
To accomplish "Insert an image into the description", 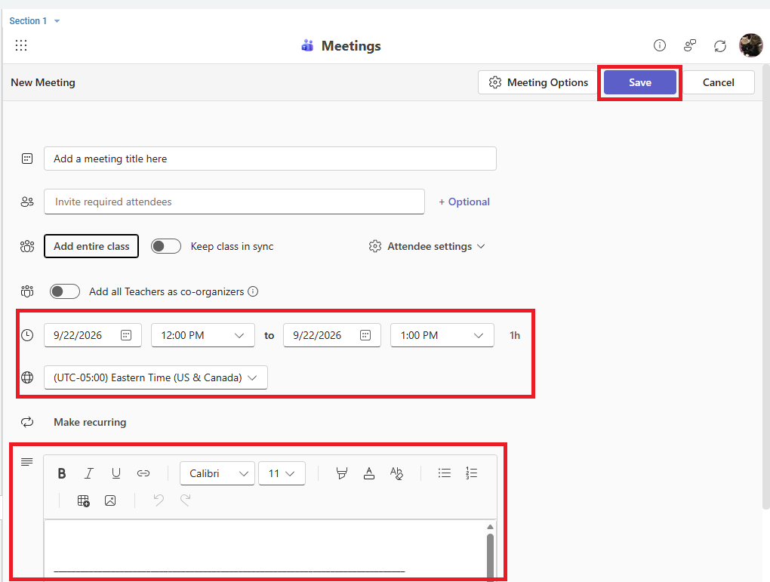I will (x=110, y=501).
